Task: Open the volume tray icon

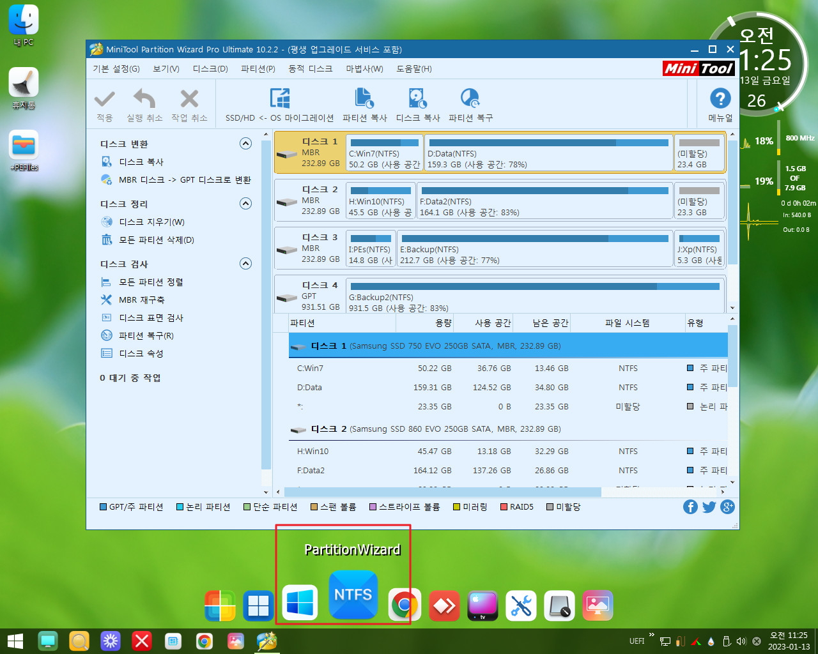Action: (741, 641)
